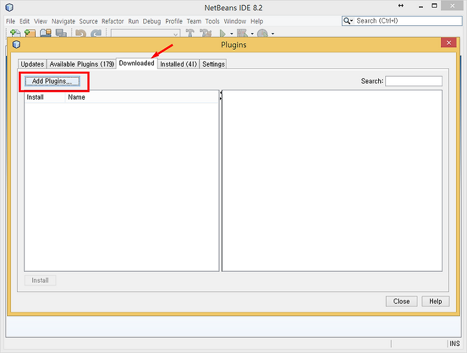Close the Plugins dialog with red X
The height and width of the screenshot is (353, 467).
tap(449, 43)
